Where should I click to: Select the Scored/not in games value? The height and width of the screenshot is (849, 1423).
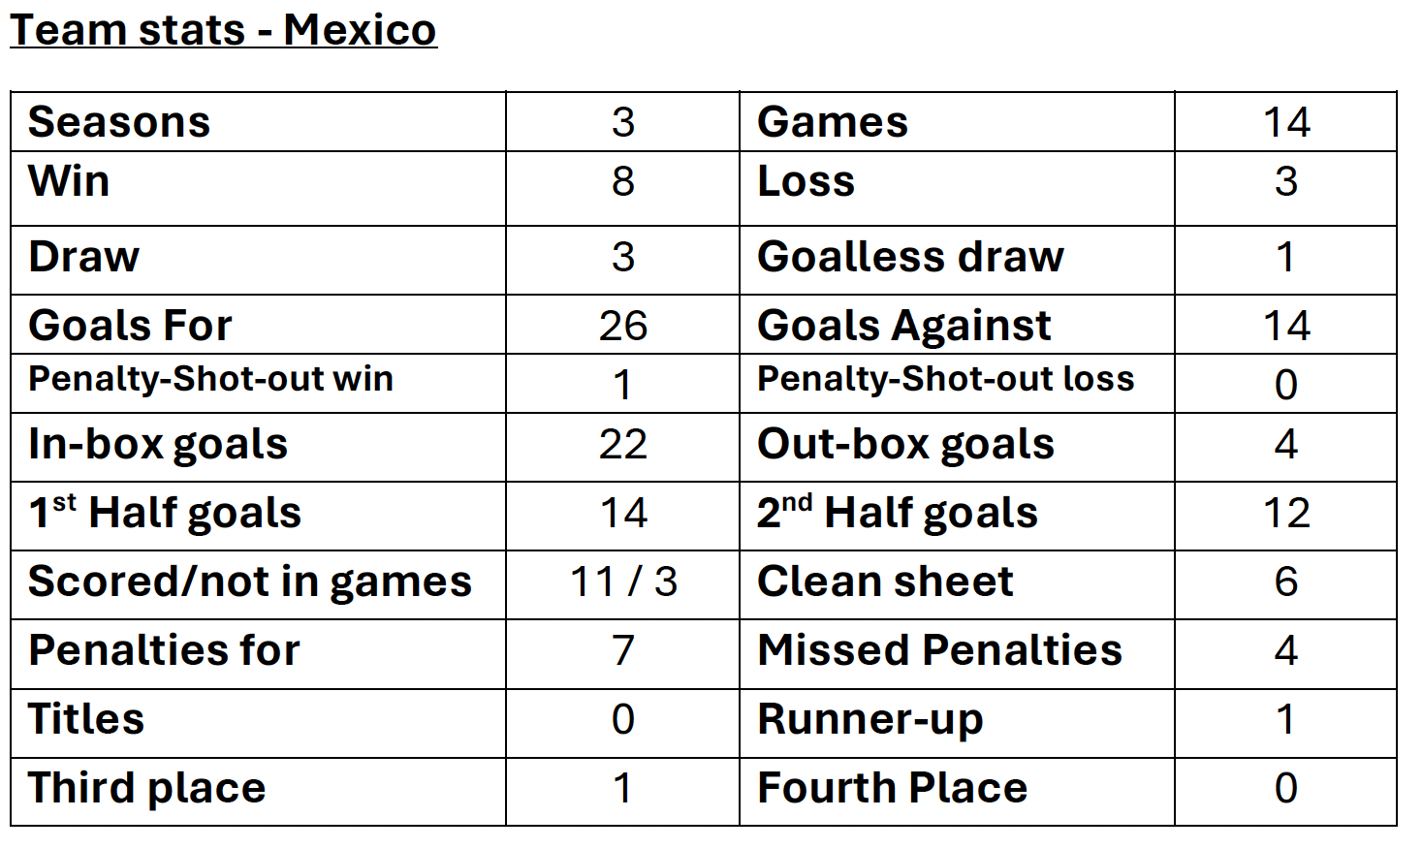click(x=623, y=582)
